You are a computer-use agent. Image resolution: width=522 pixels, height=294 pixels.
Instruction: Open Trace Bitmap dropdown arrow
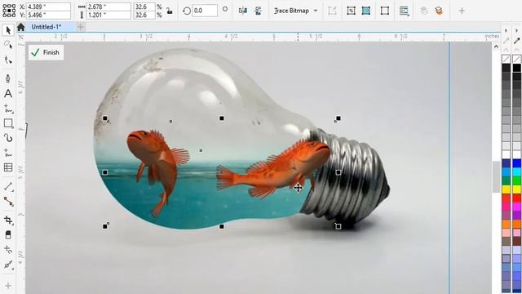[316, 11]
